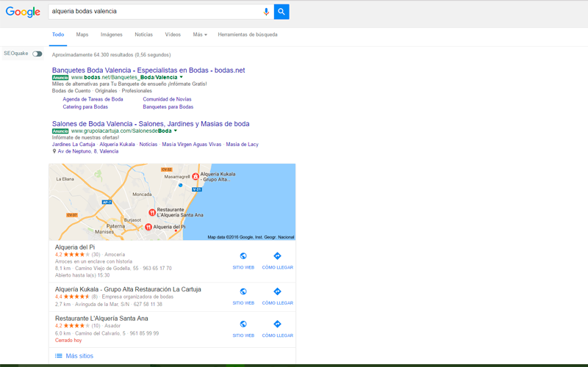
Task: Open Alquería del Pi website globe icon
Action: pyautogui.click(x=243, y=255)
